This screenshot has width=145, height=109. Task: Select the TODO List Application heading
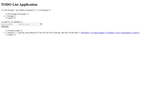pyautogui.click(x=19, y=5)
